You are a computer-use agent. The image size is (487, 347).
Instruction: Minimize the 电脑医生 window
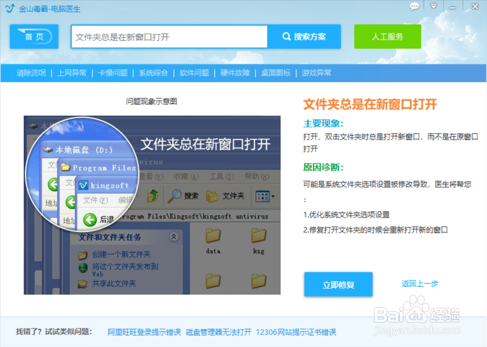click(453, 7)
